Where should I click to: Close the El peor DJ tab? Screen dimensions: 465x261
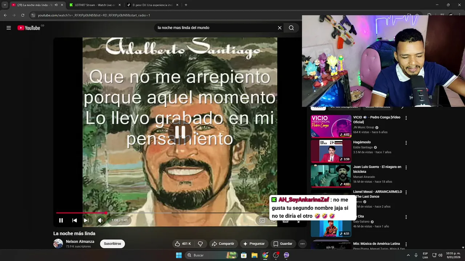click(x=177, y=5)
